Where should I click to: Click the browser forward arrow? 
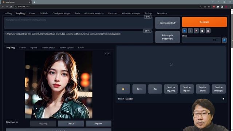pyautogui.click(x=7, y=7)
